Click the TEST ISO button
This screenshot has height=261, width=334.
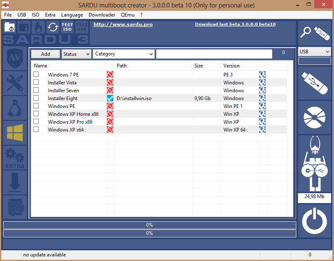click(67, 27)
